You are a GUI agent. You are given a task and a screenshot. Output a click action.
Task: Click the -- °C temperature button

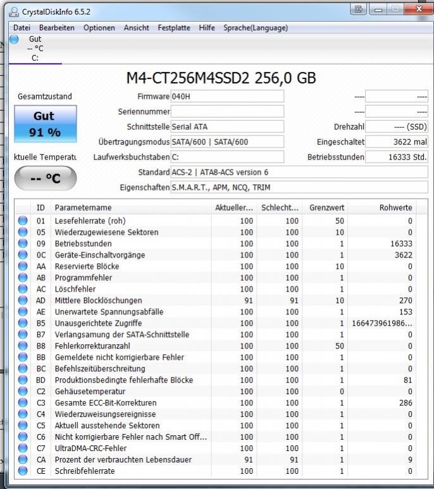click(x=46, y=178)
